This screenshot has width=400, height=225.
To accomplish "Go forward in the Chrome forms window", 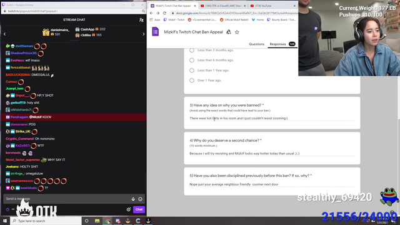I will pyautogui.click(x=158, y=13).
